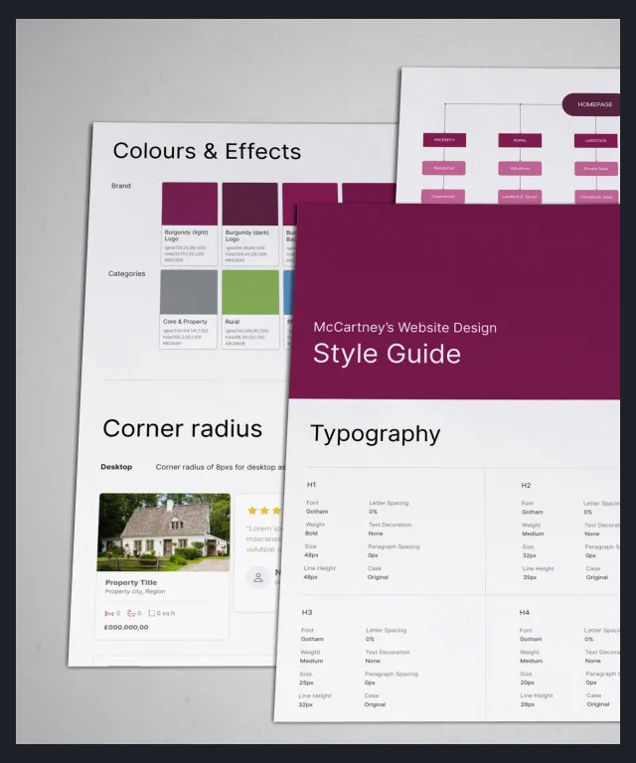Click the 'McCartney's Website Design' subtitle
This screenshot has width=636, height=763.
tap(404, 328)
